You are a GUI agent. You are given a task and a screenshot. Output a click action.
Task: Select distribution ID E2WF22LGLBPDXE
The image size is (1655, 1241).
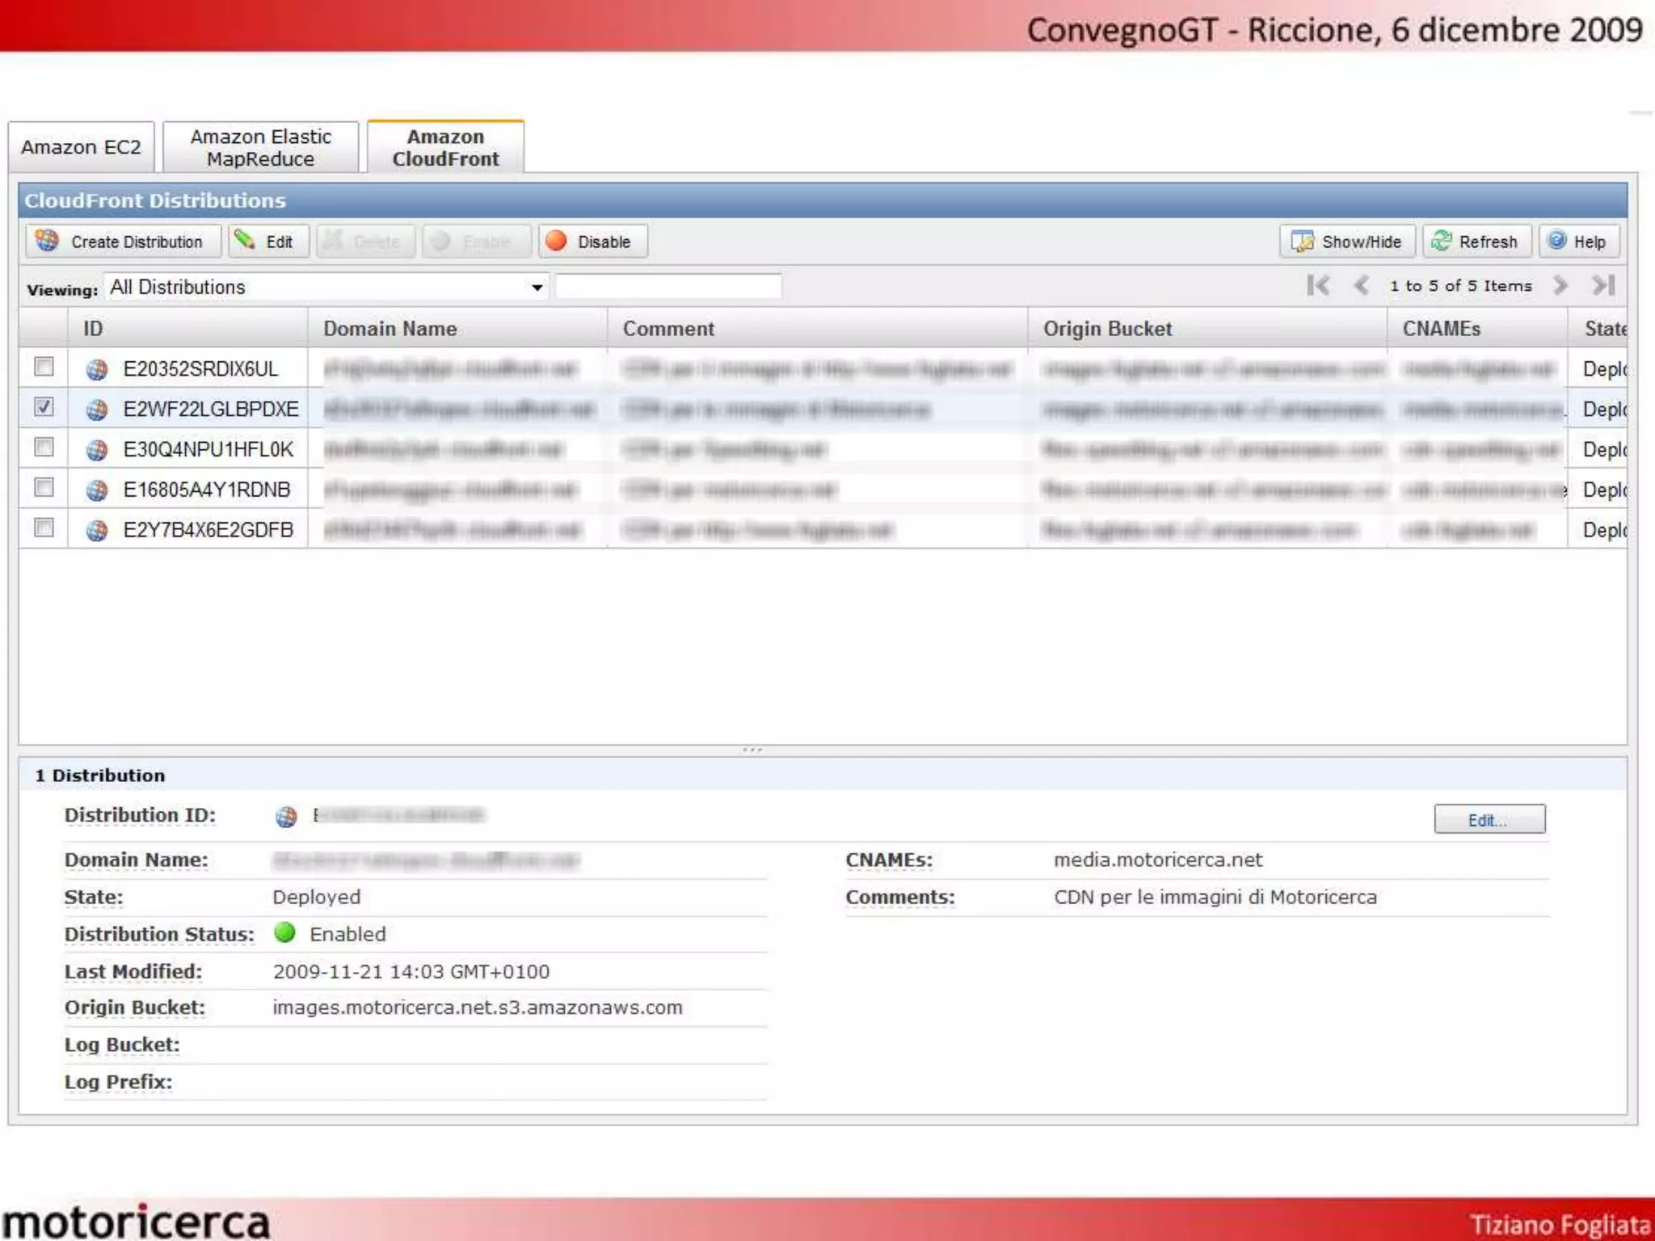point(210,410)
